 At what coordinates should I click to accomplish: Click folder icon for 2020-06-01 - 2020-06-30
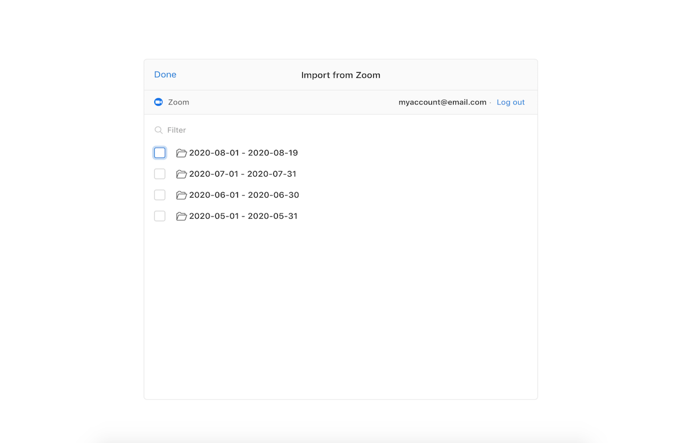pos(182,195)
